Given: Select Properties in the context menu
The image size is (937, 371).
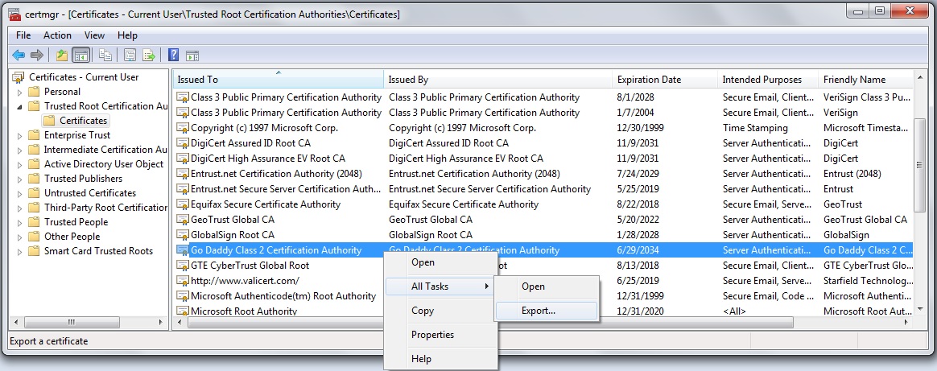Looking at the screenshot, I should click(x=432, y=335).
